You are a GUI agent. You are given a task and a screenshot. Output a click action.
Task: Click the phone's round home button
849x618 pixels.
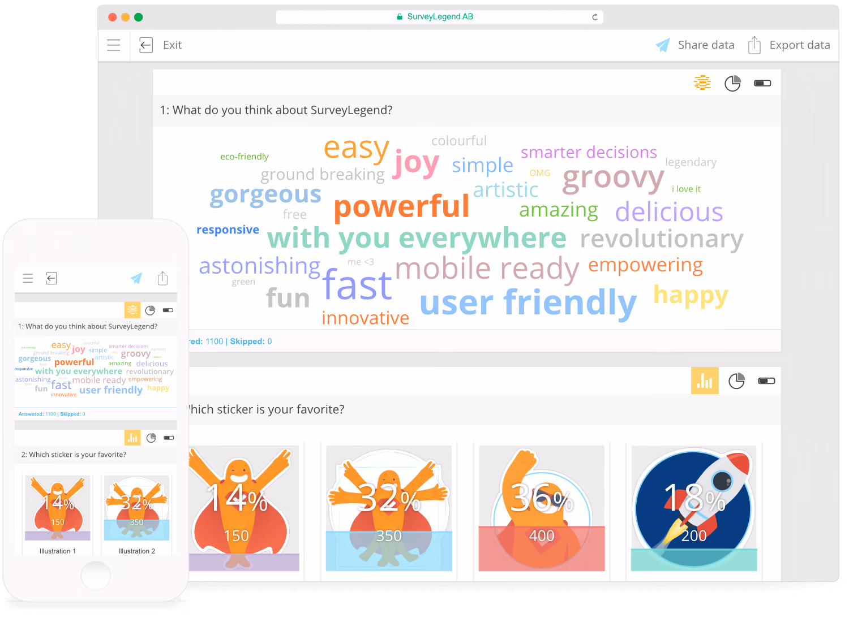point(96,576)
